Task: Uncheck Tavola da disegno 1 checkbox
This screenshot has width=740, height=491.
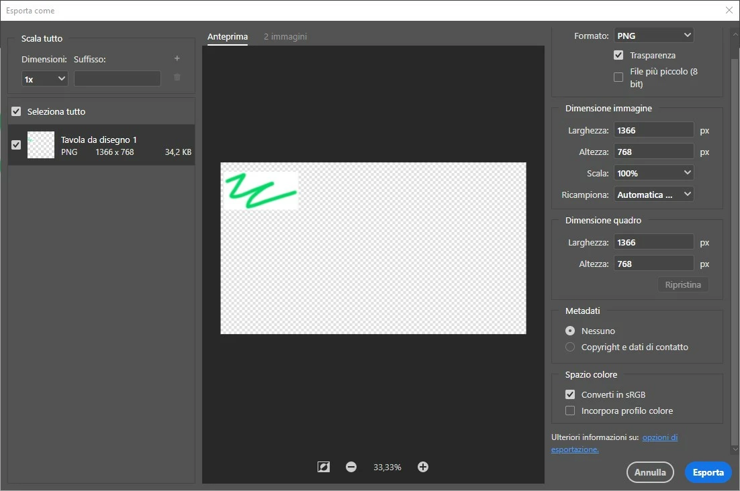Action: click(16, 145)
